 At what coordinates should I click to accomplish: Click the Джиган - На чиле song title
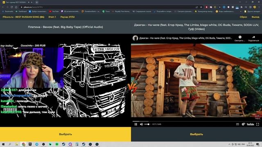[x=196, y=27]
